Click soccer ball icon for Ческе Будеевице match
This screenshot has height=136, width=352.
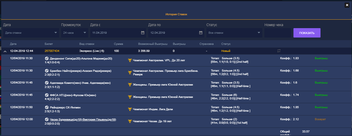tap(47, 120)
